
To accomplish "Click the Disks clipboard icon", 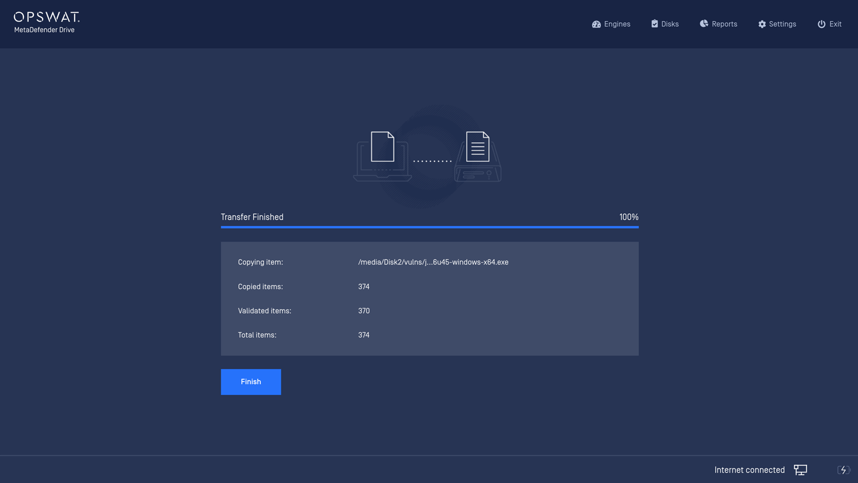I will (x=654, y=24).
